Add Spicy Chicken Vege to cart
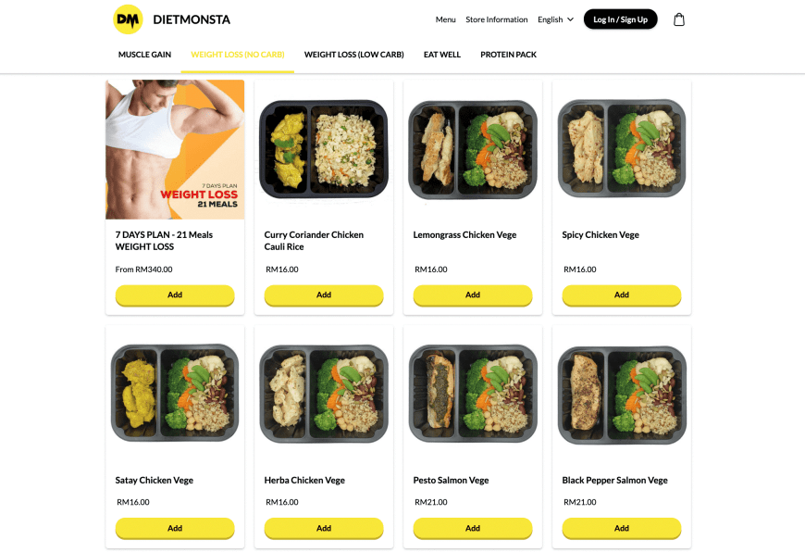The height and width of the screenshot is (552, 805). pos(622,295)
